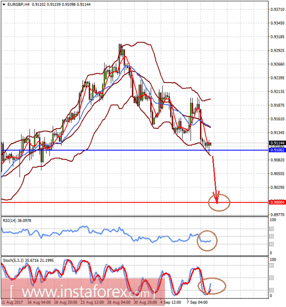Click the Stoch(5,3,3) indicator label
The height and width of the screenshot is (307, 286).
click(13, 261)
